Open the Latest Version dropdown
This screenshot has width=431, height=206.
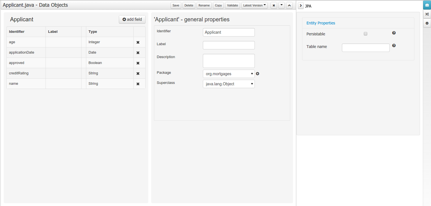(x=254, y=5)
